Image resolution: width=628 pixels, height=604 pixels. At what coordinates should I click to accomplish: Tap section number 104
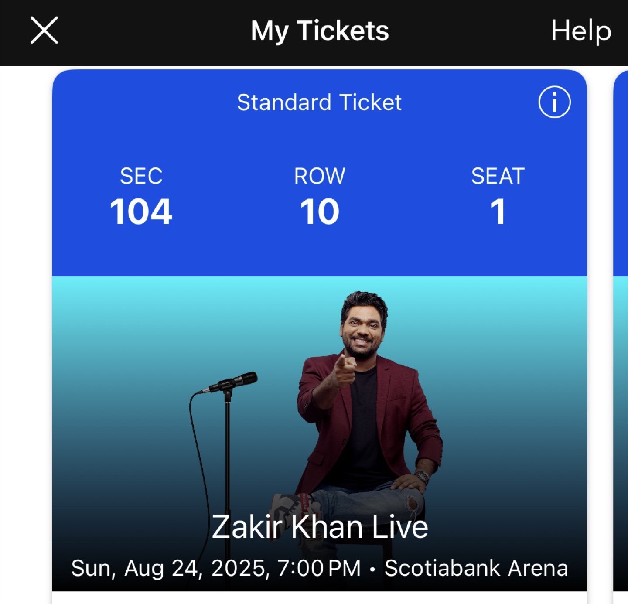[141, 212]
